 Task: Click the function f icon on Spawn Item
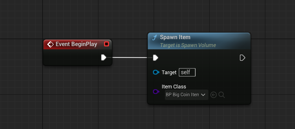coord(154,37)
